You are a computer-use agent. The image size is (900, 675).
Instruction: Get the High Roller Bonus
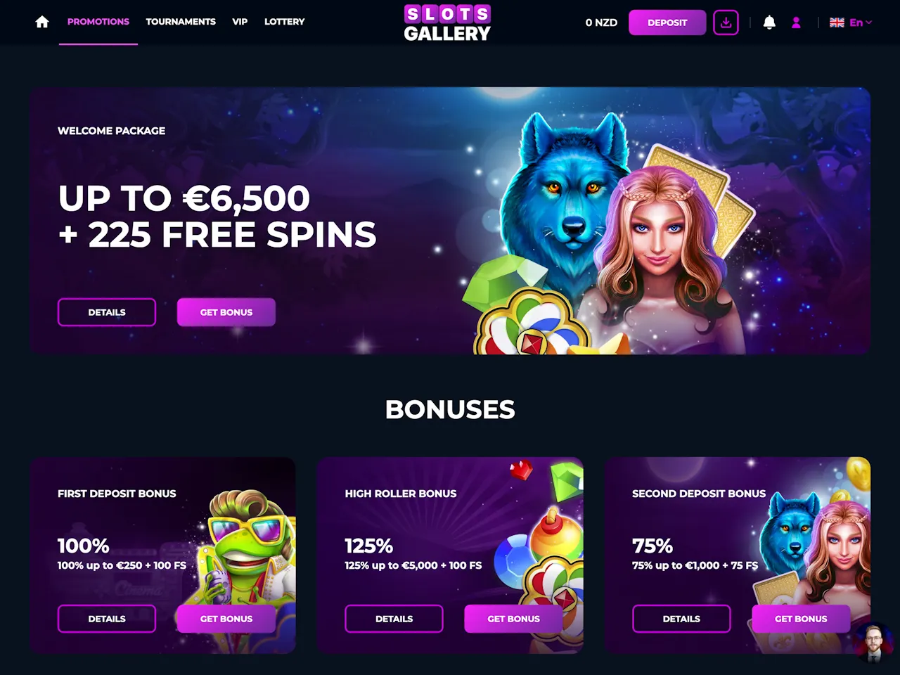click(x=514, y=619)
